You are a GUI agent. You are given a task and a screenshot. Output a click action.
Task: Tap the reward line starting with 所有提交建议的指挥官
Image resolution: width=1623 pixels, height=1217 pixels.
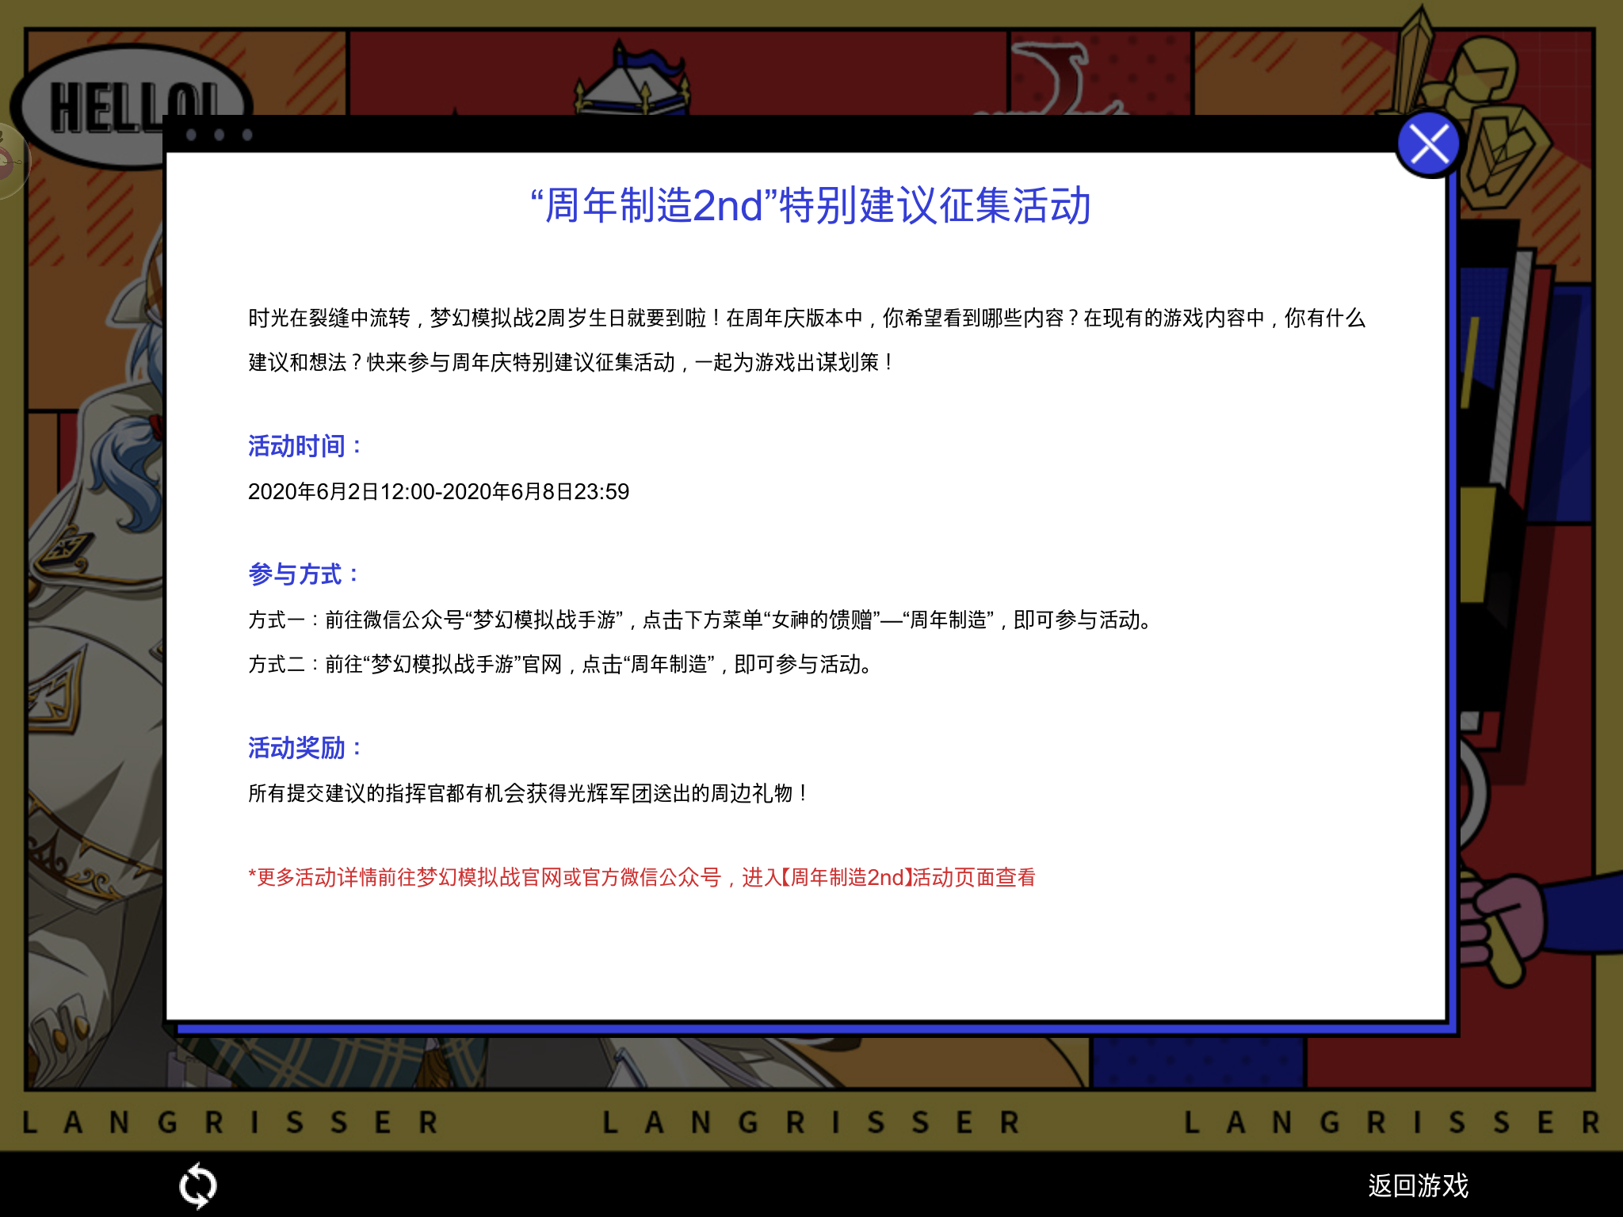tap(529, 793)
